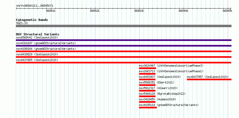Click the red bar under nsv6437957
239x118 pixels.
pos(209,79)
